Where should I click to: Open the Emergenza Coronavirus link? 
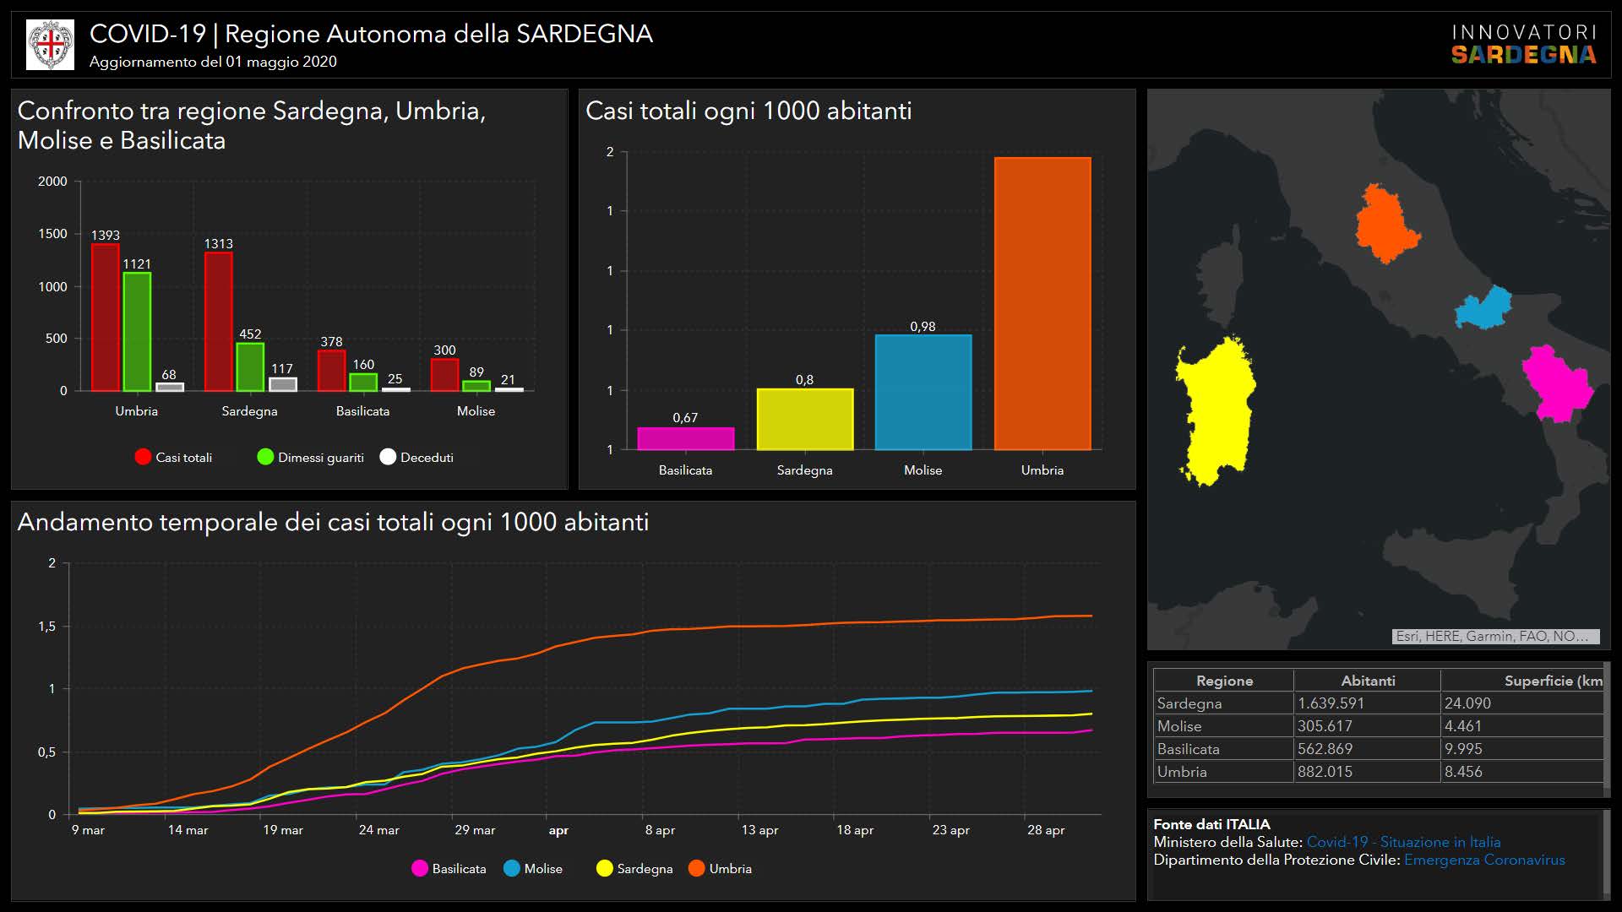point(1483,860)
